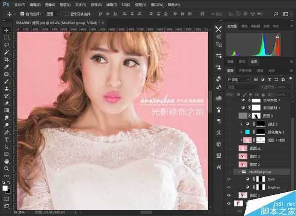Open the Move tool preset picker arrow

[x=15, y=14]
